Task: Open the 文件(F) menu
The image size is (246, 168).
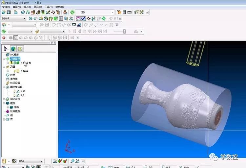Action: [x=6, y=7]
